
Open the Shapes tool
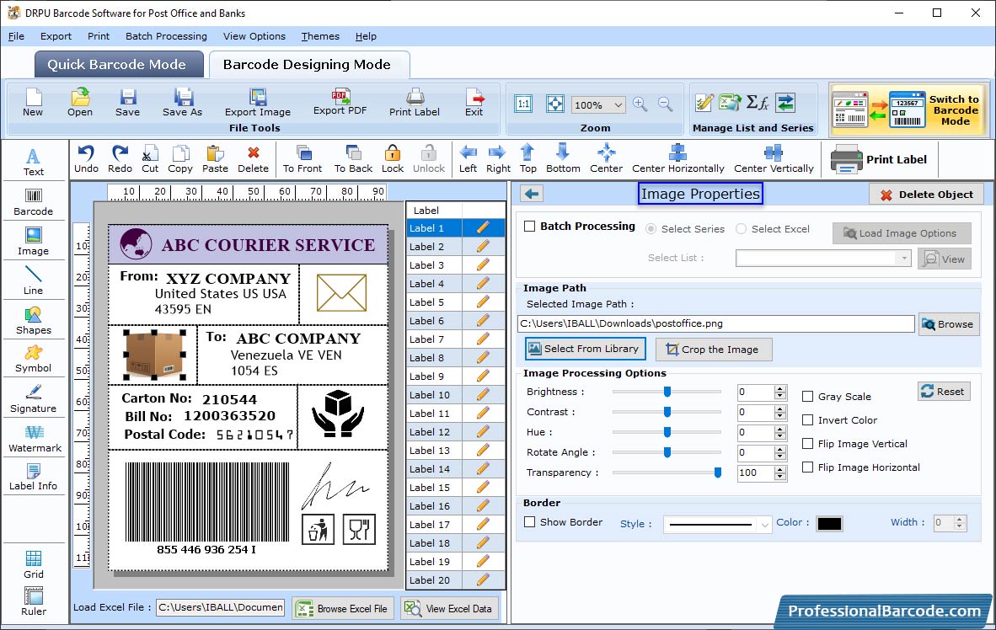click(x=33, y=321)
